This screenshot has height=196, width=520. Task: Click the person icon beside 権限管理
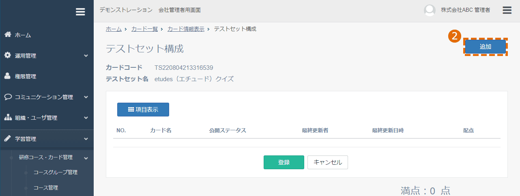pos(8,76)
